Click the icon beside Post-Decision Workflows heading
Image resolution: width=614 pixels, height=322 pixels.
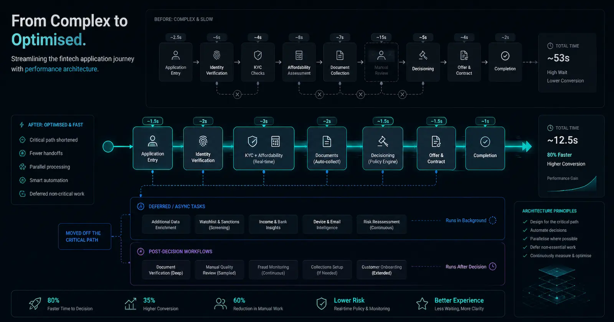coord(141,251)
